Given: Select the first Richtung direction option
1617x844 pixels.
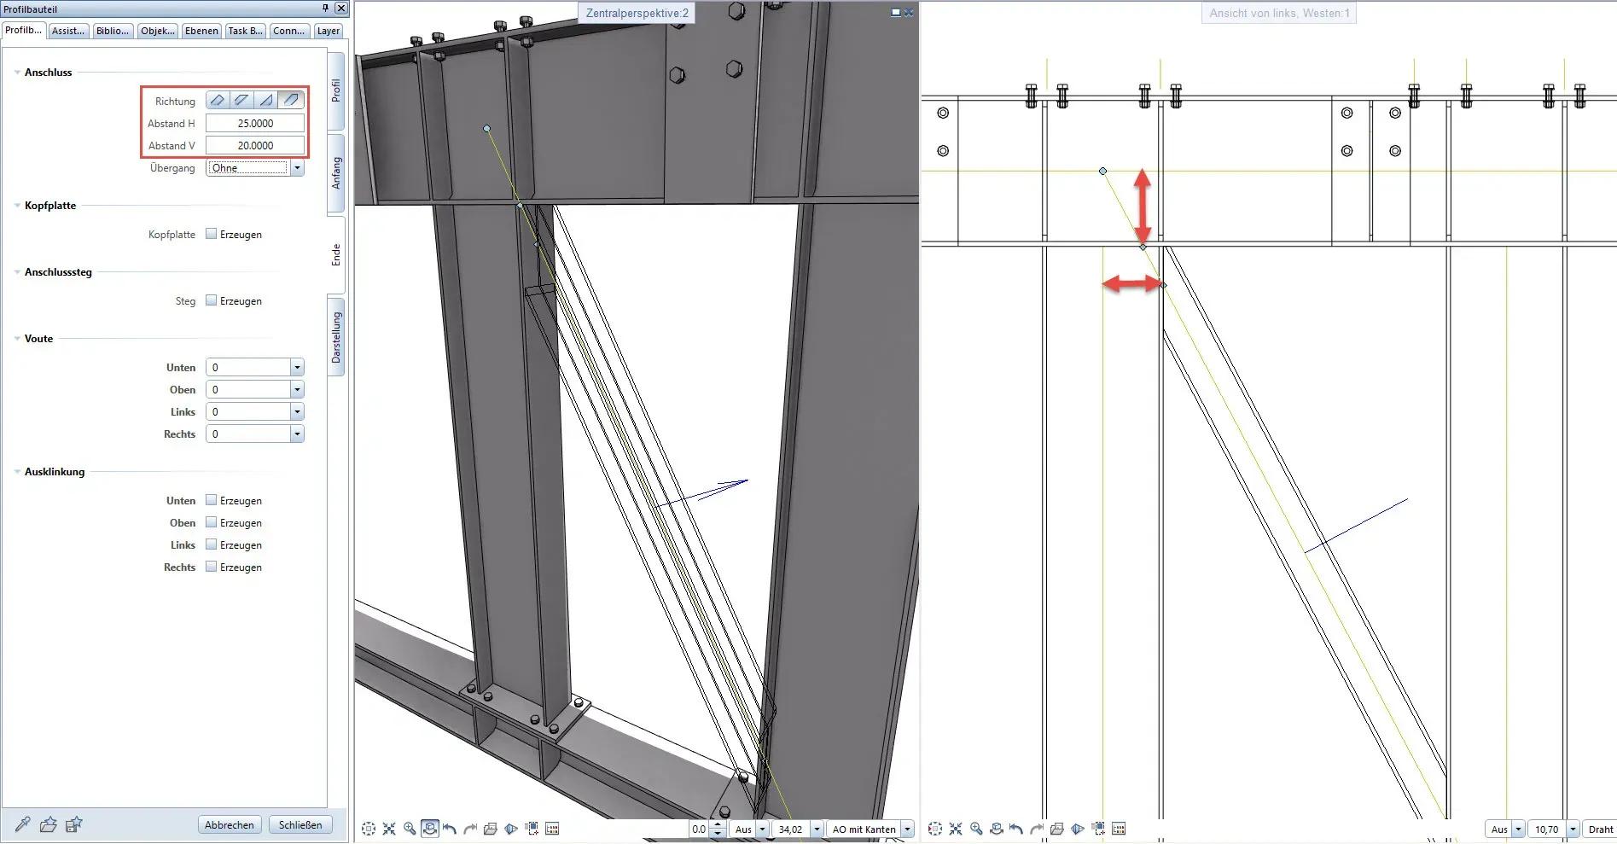Looking at the screenshot, I should tap(218, 100).
